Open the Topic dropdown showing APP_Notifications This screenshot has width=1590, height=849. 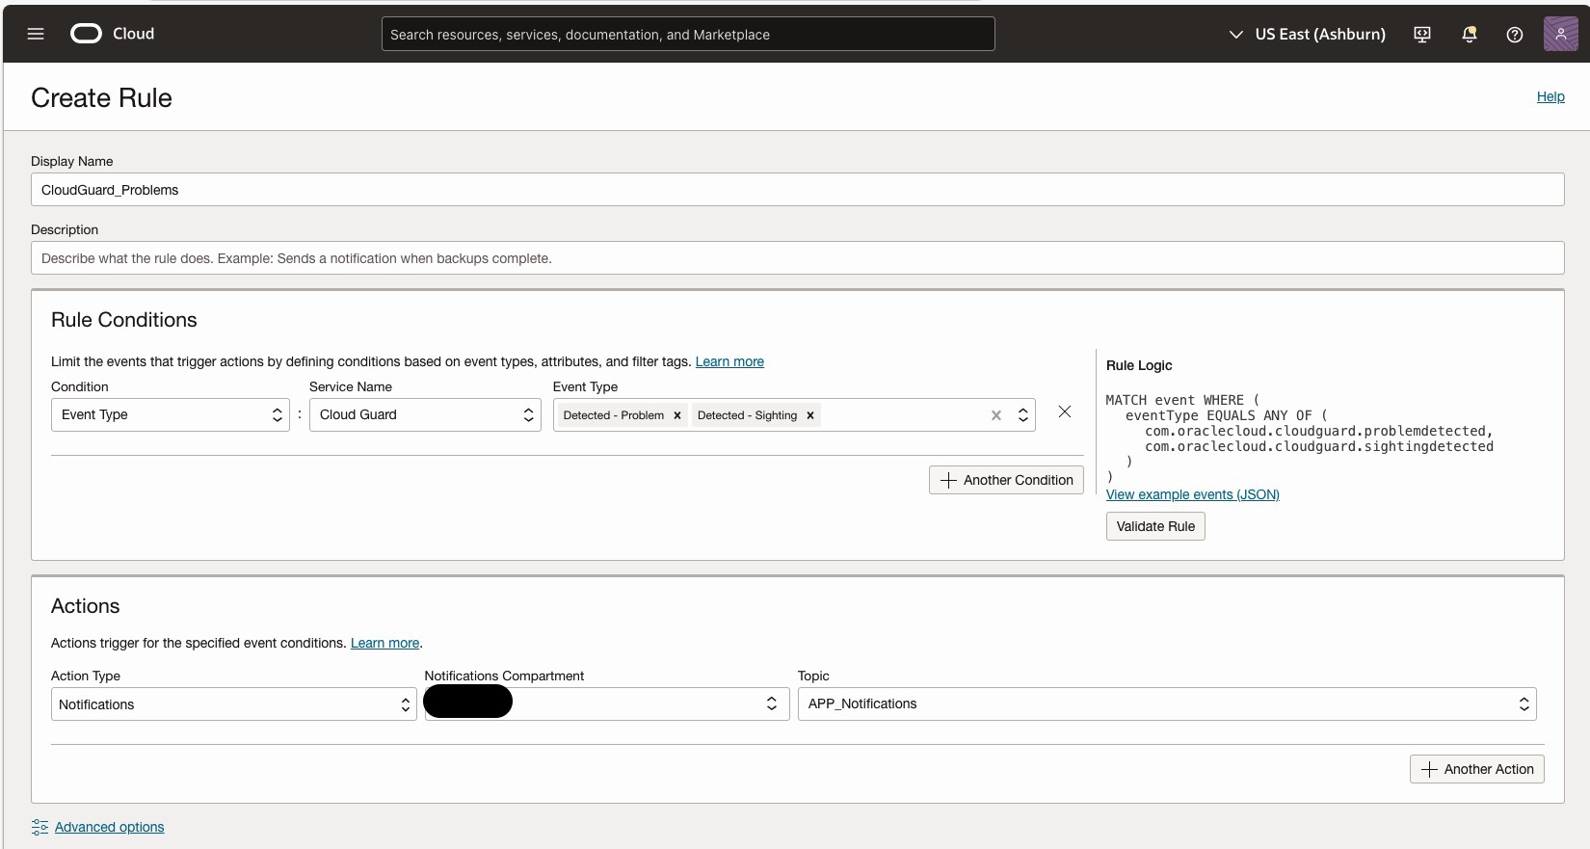[x=1167, y=704]
